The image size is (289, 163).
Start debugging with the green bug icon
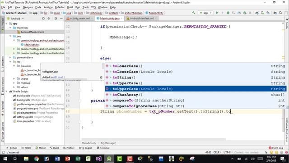pyautogui.click(x=228, y=13)
